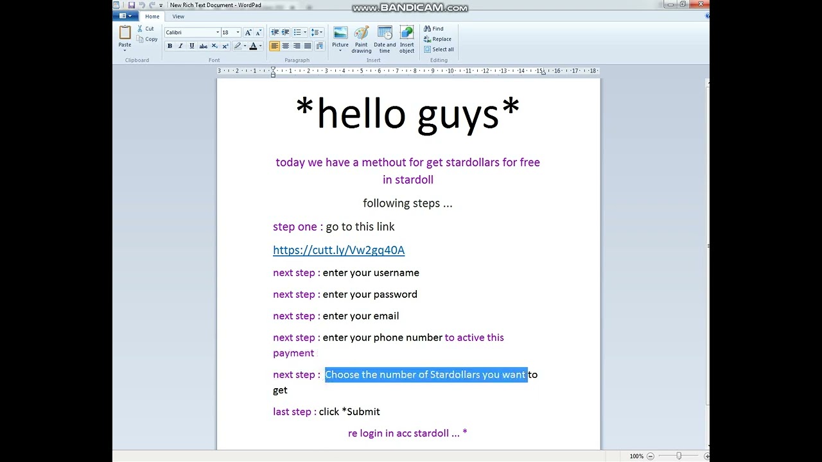Start a bulleted list
Screen dimensions: 822x462
(297, 32)
